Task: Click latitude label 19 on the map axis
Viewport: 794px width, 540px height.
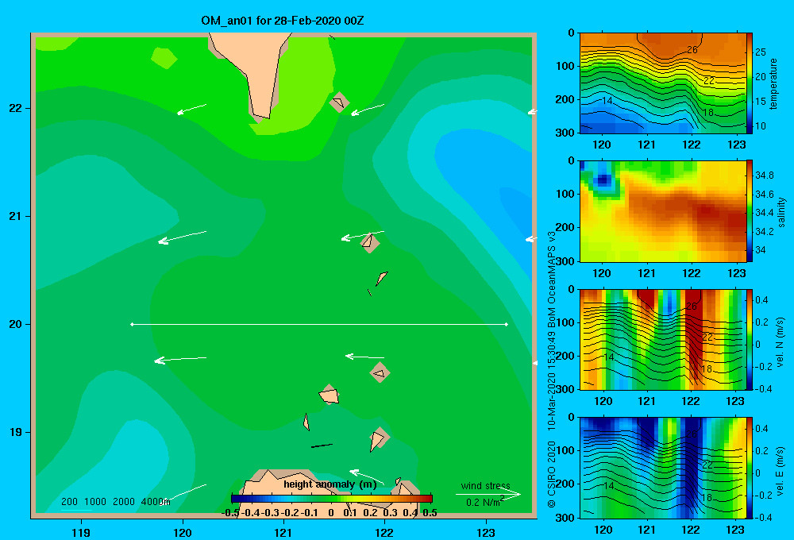Action: [16, 432]
